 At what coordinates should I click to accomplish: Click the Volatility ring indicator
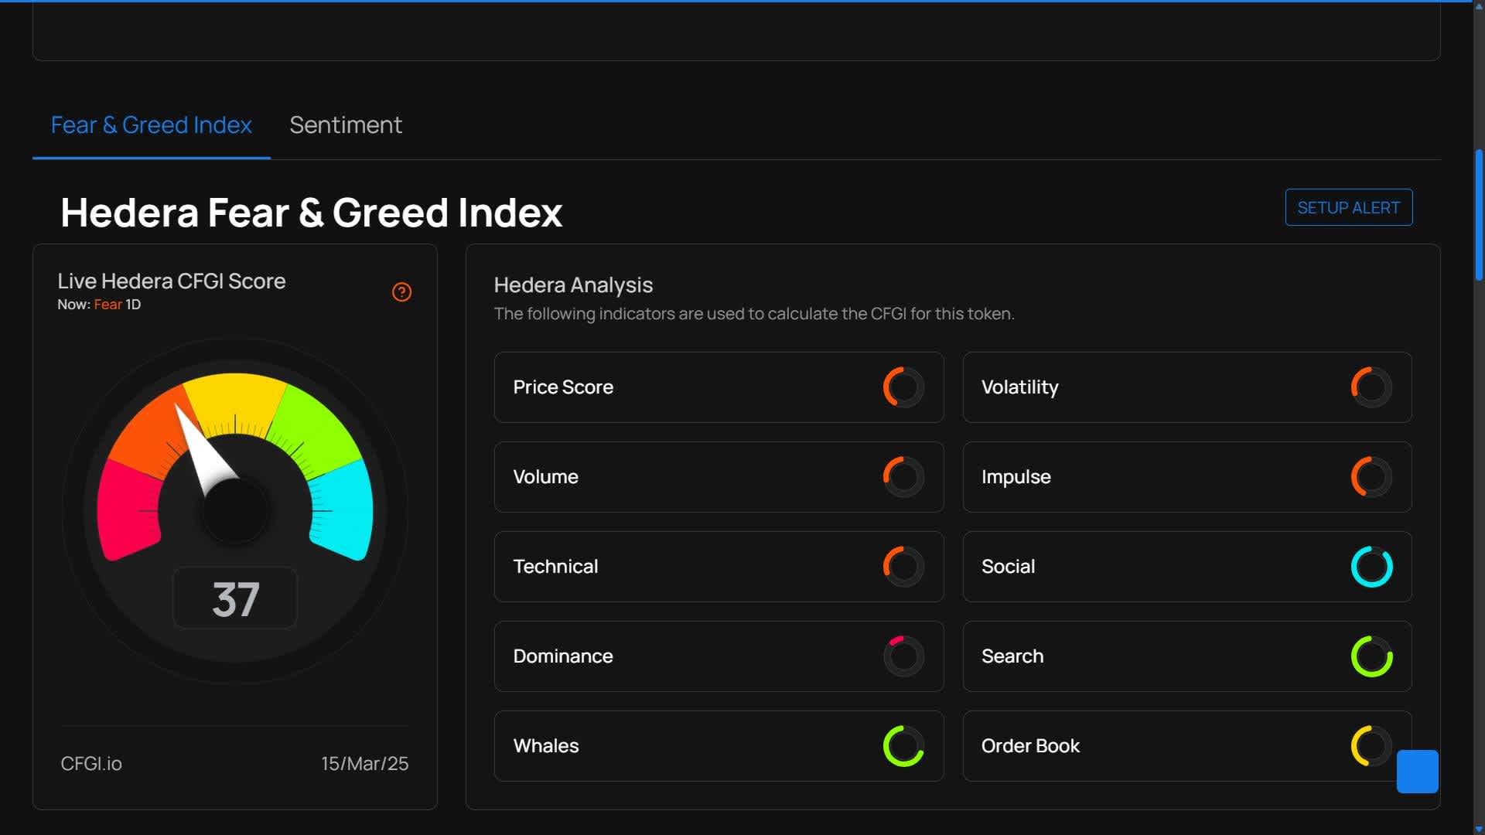point(1371,387)
